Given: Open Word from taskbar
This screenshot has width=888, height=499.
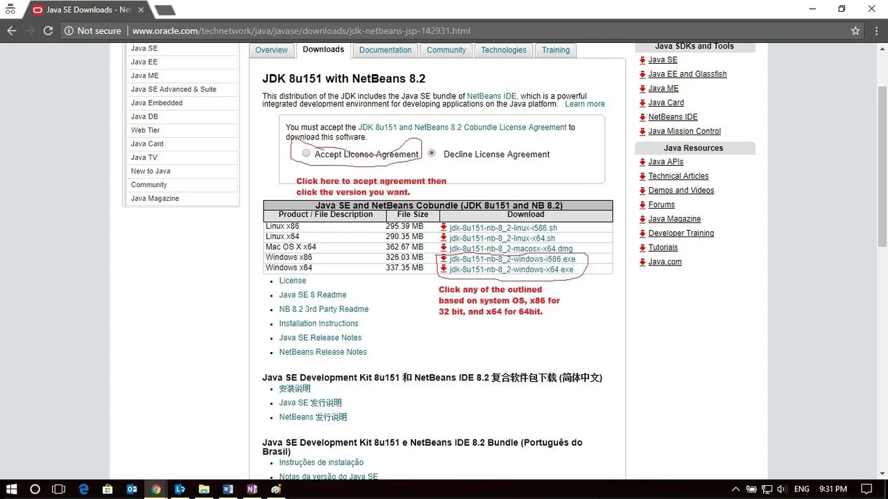Looking at the screenshot, I should tap(228, 489).
